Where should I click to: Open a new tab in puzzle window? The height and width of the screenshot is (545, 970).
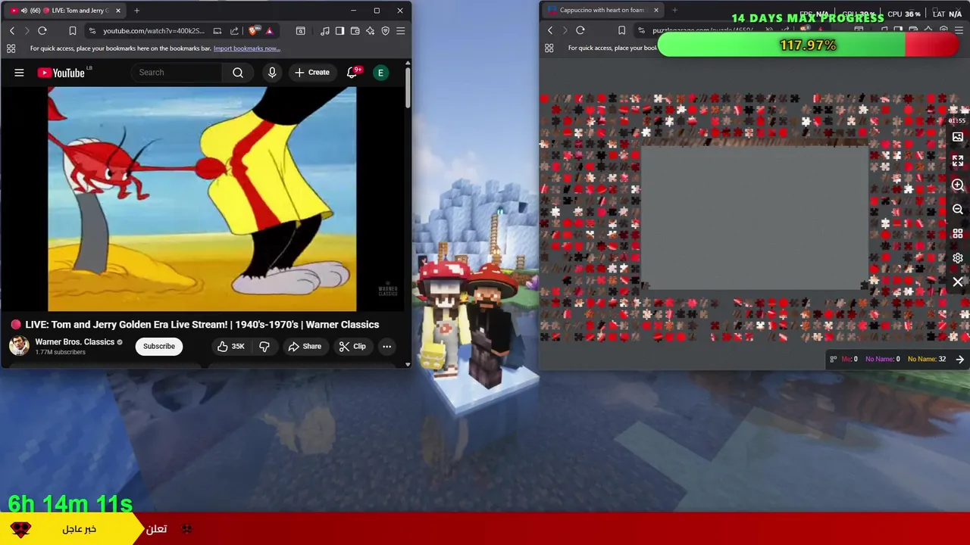(674, 11)
